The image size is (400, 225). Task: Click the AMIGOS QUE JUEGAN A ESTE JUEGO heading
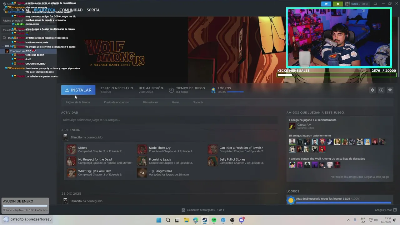click(x=315, y=112)
